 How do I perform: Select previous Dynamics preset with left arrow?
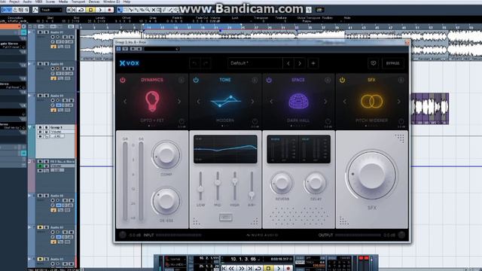click(125, 101)
